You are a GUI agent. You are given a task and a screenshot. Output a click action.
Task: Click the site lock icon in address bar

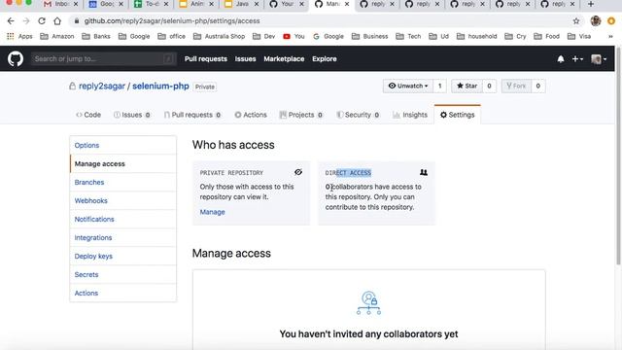(x=77, y=21)
